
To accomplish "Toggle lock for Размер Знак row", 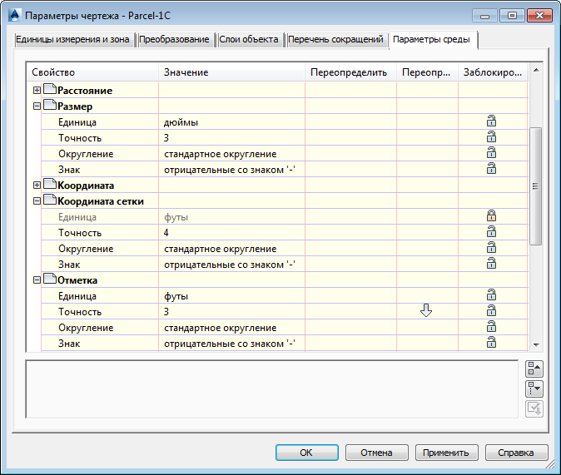I will [491, 169].
